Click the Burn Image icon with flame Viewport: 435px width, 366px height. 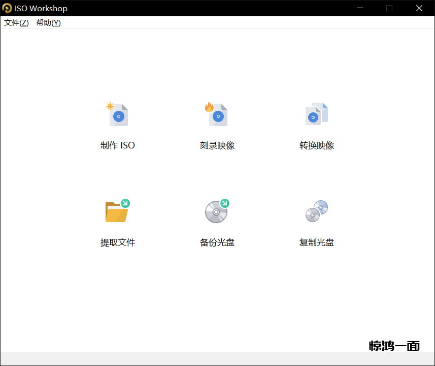[x=217, y=114]
